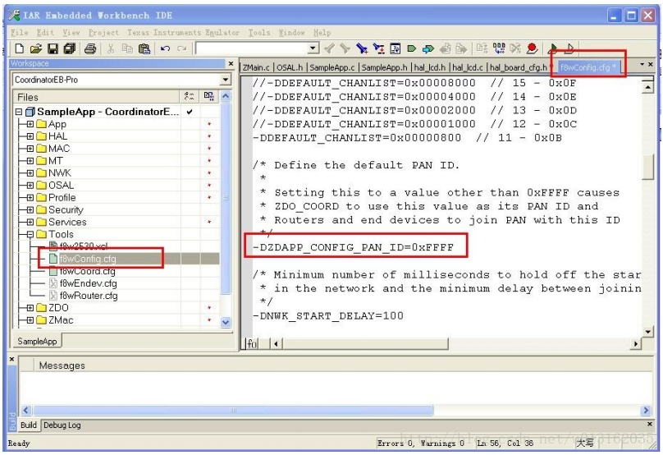Switch to the SampleApp.c tab
The height and width of the screenshot is (455, 663).
pos(332,67)
